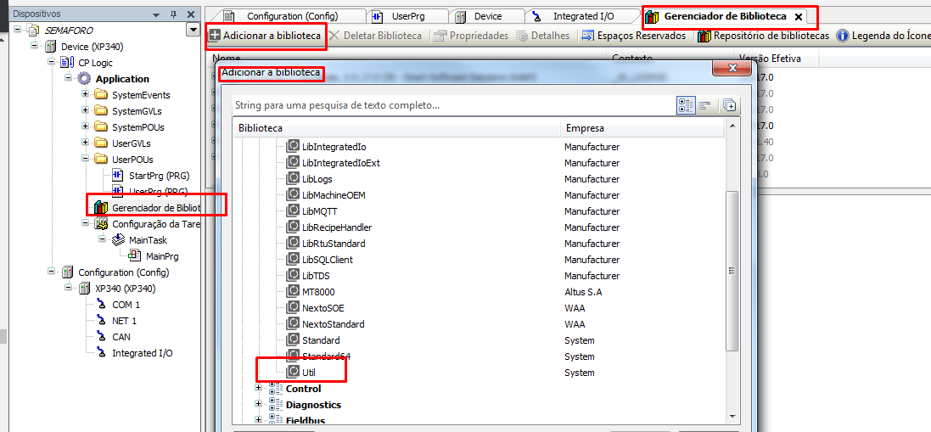Switch to flat list view in dialog
This screenshot has width=931, height=432.
(x=704, y=105)
